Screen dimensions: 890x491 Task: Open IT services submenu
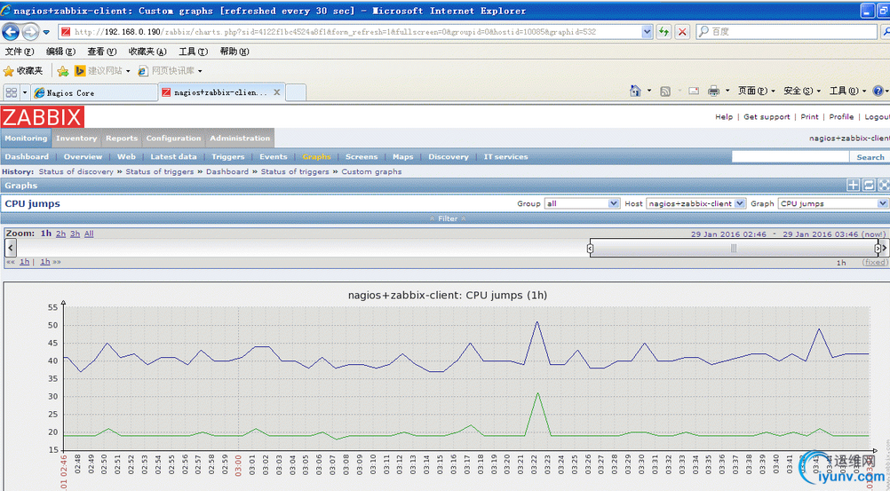pos(505,156)
